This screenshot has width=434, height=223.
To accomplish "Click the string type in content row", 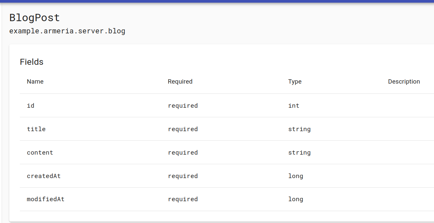I will pos(299,153).
